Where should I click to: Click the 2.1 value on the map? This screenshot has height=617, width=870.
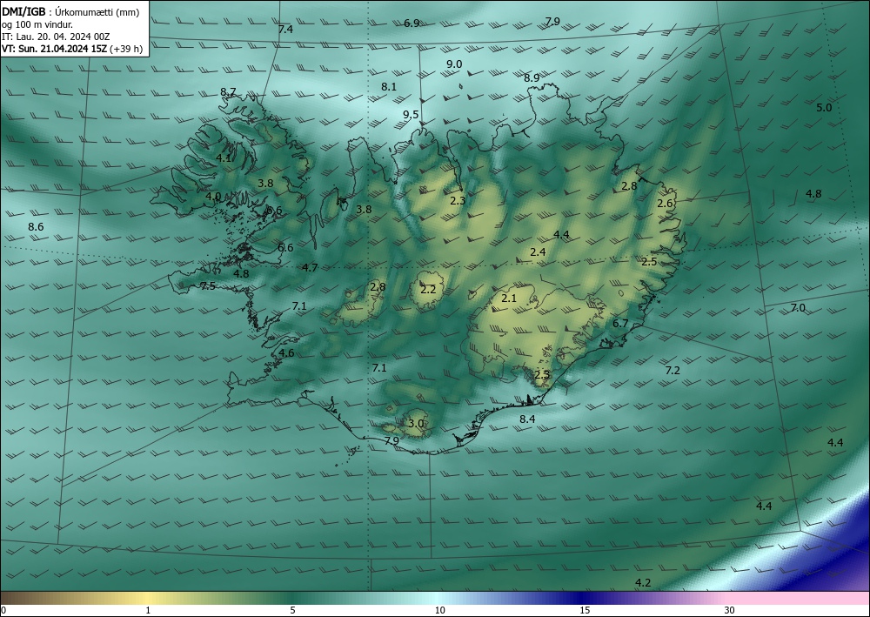[x=509, y=298]
